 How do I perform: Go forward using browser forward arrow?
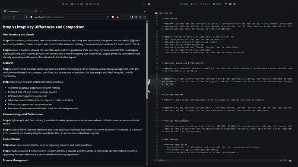tap(10, 17)
